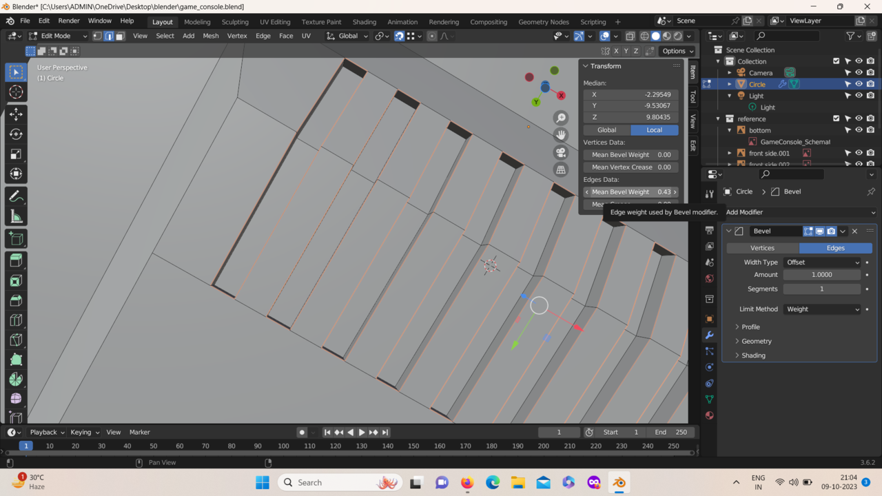
Task: Select the Move tool
Action: pos(16,114)
